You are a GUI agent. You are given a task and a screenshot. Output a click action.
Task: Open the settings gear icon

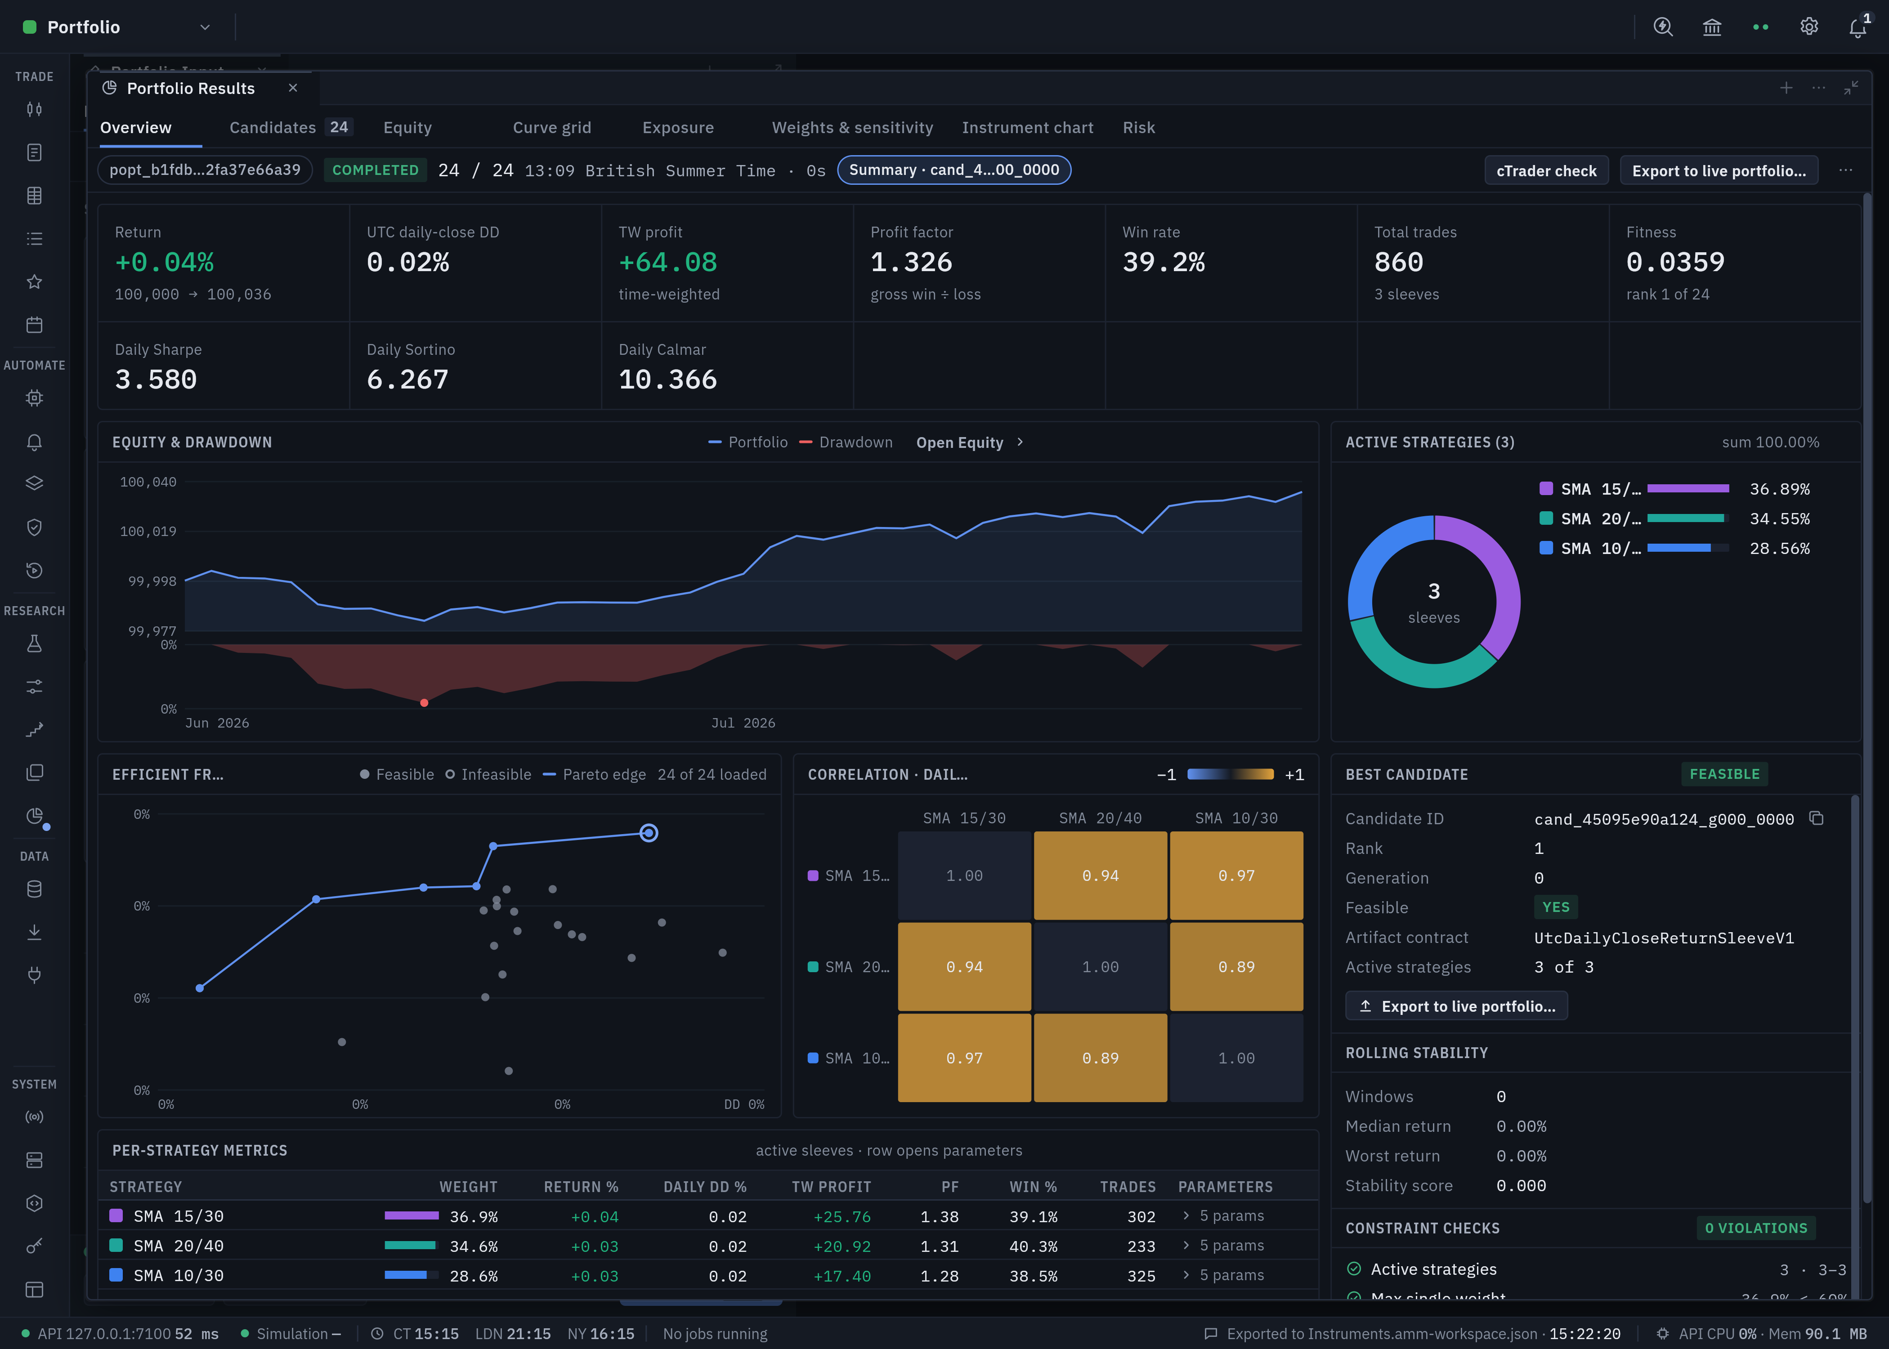pyautogui.click(x=1809, y=27)
